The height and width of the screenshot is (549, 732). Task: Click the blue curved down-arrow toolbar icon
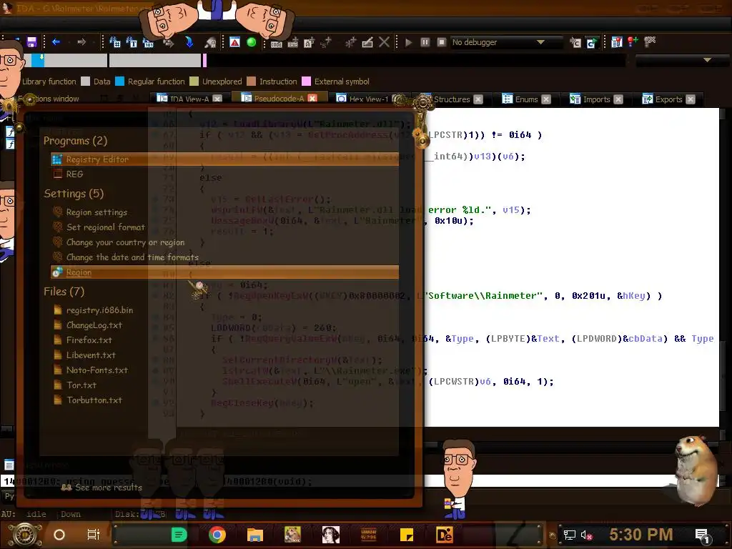pyautogui.click(x=189, y=42)
